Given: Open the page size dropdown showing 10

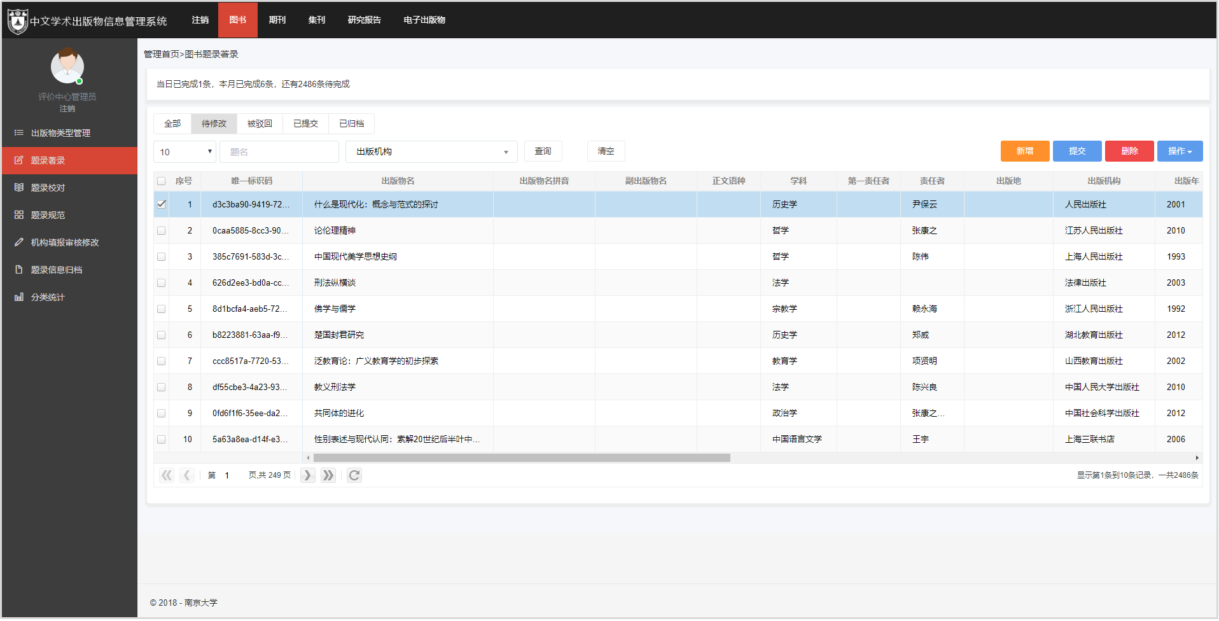Looking at the screenshot, I should (x=185, y=152).
